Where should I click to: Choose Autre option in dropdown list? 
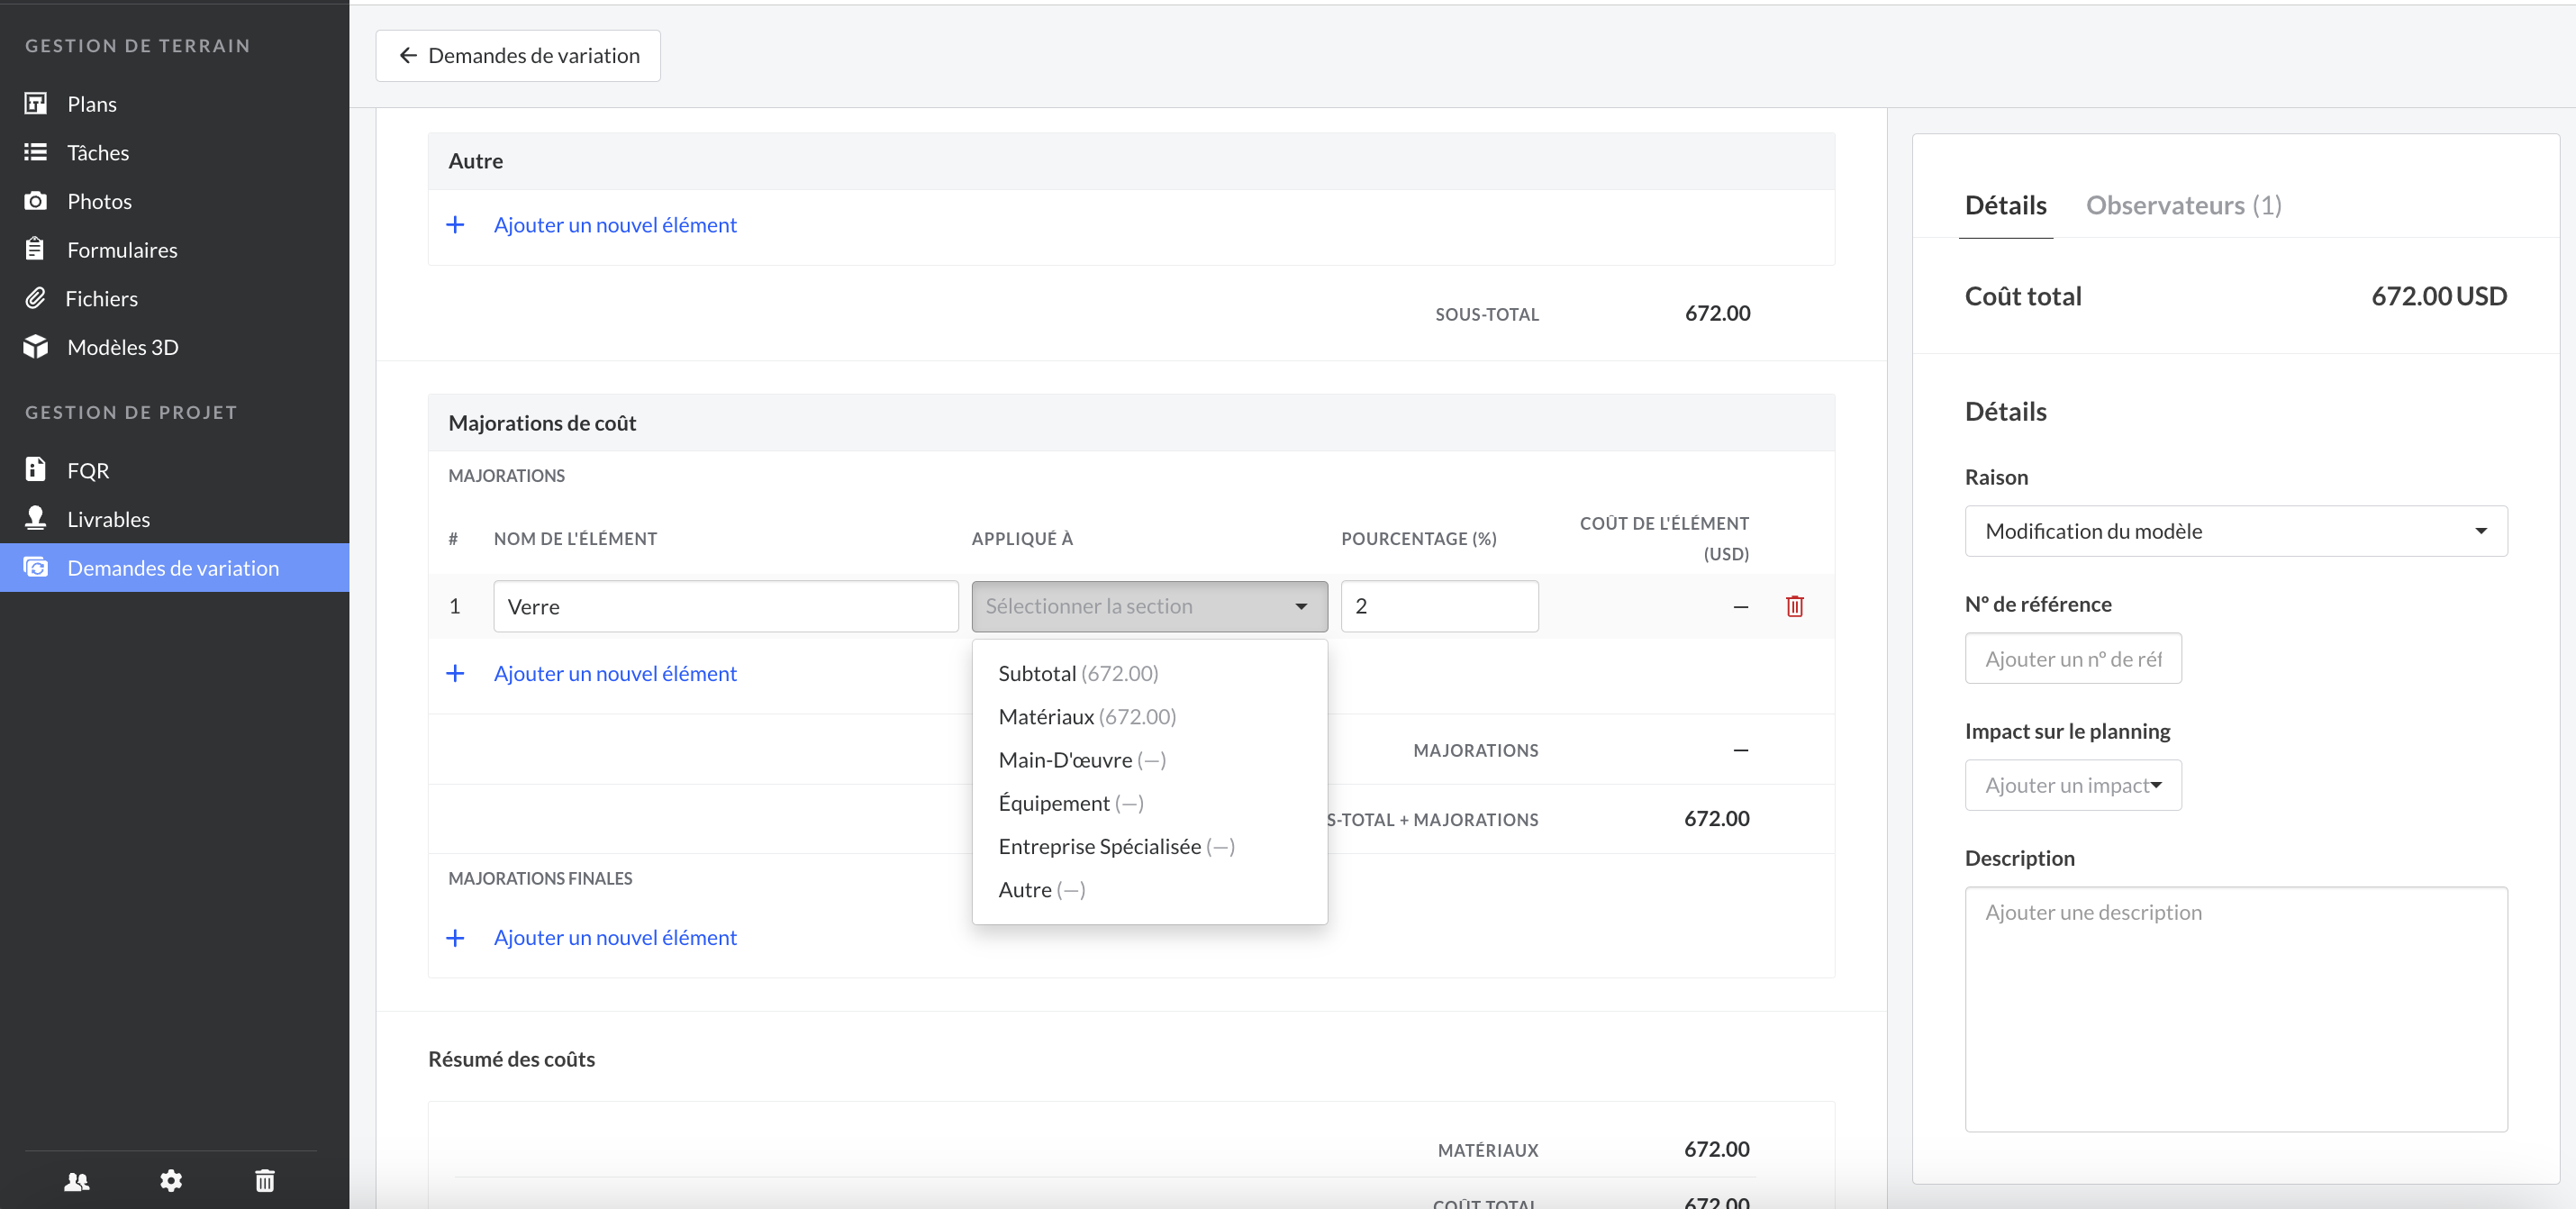[1149, 889]
